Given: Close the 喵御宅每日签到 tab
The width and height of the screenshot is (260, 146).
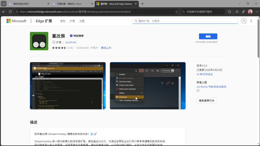Looking at the screenshot, I should 48,4.
